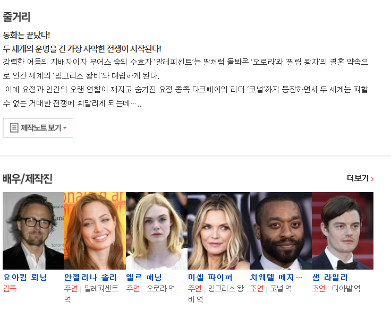Screen dimensions: 391x311
Task: Click the document icon in 제작노트 보기
Action: 14,128
